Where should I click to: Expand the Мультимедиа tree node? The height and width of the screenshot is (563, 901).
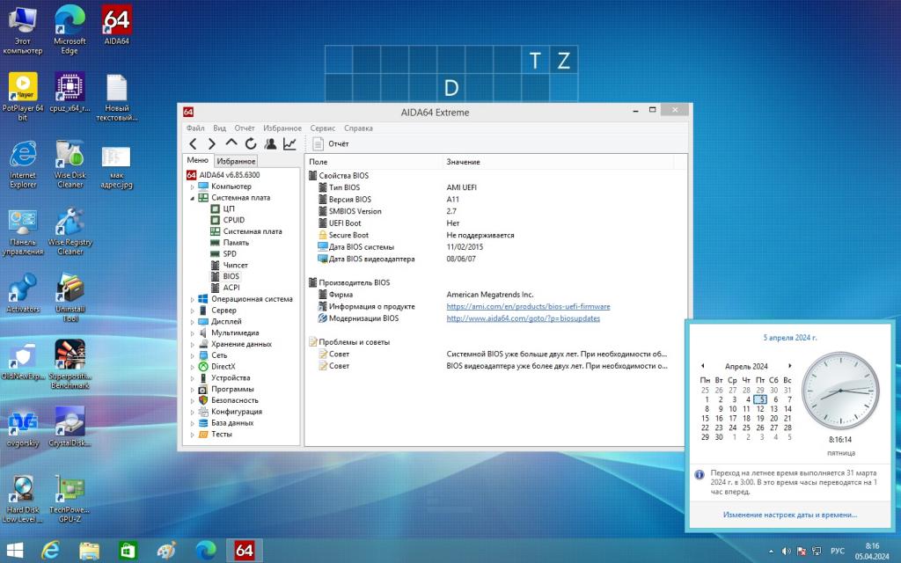tap(193, 333)
